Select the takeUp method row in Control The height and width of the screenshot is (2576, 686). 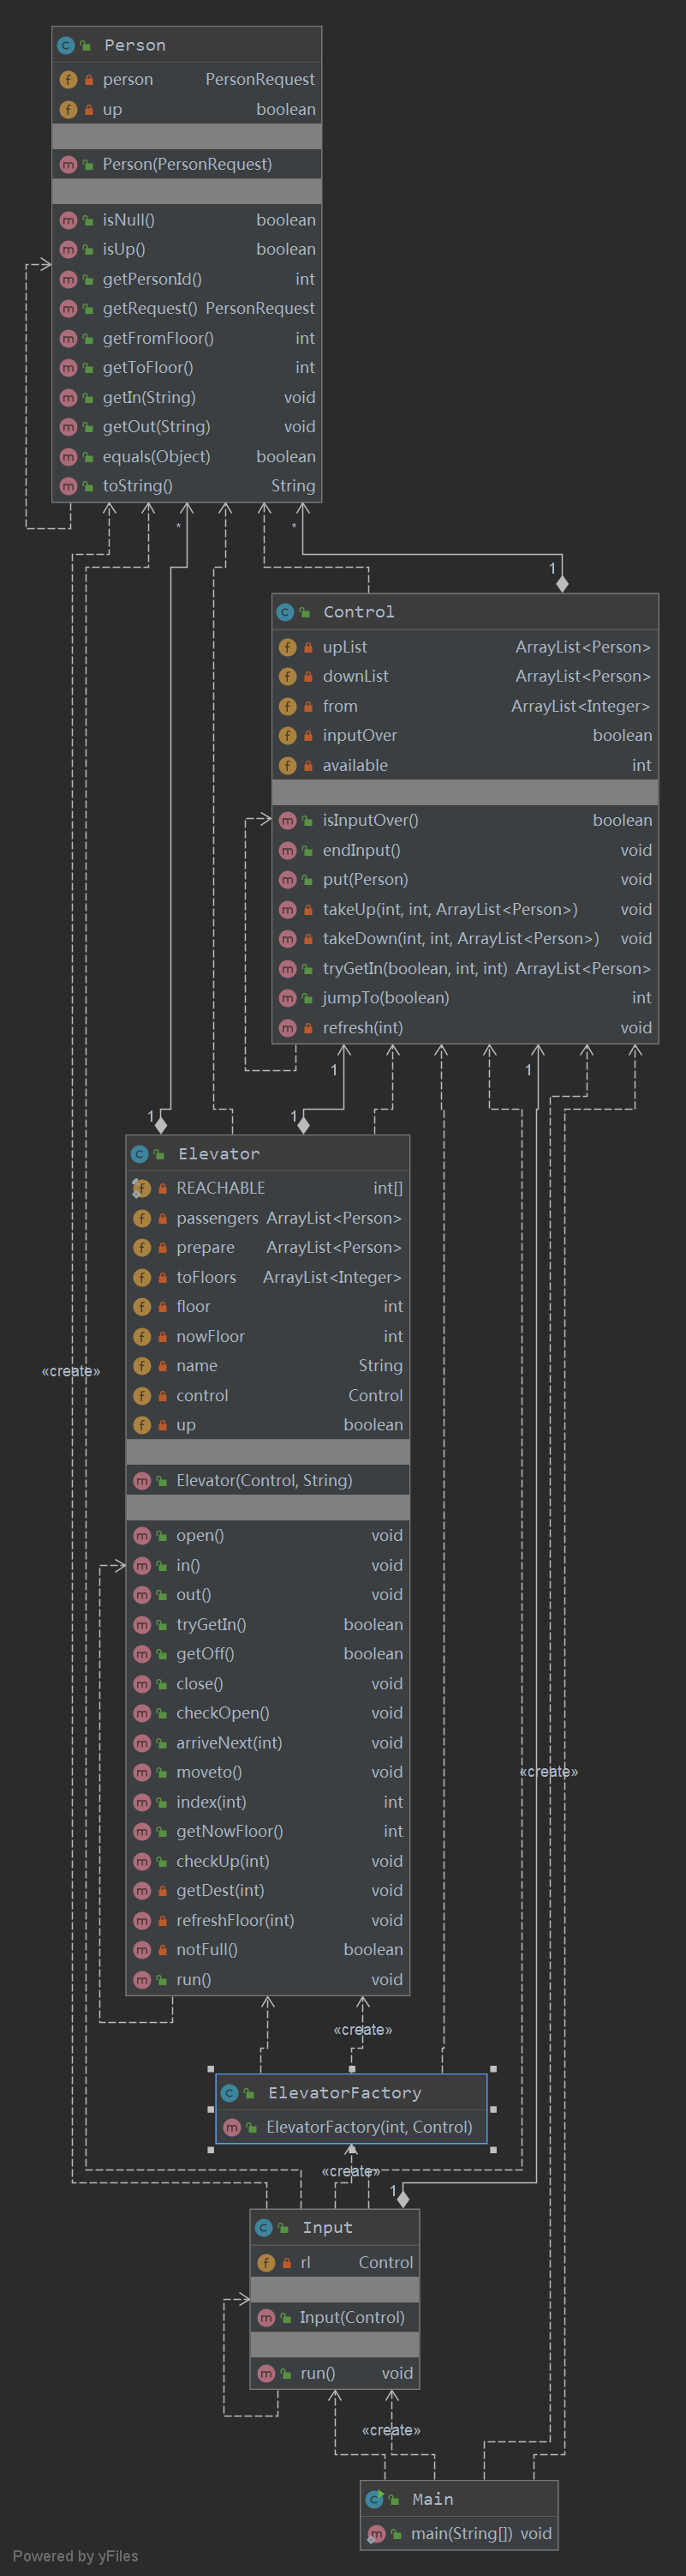(x=450, y=909)
